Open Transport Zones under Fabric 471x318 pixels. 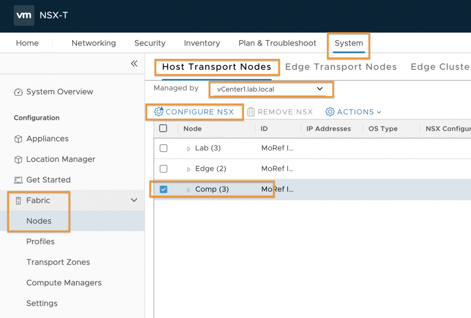tap(58, 262)
